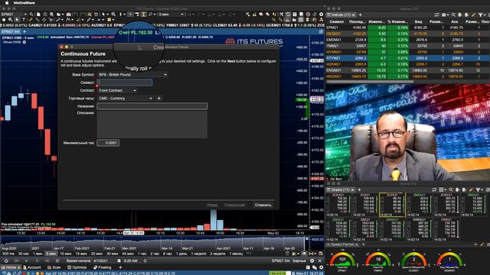Select the 1 час timeframe button
490x275 pixels.
[142, 254]
